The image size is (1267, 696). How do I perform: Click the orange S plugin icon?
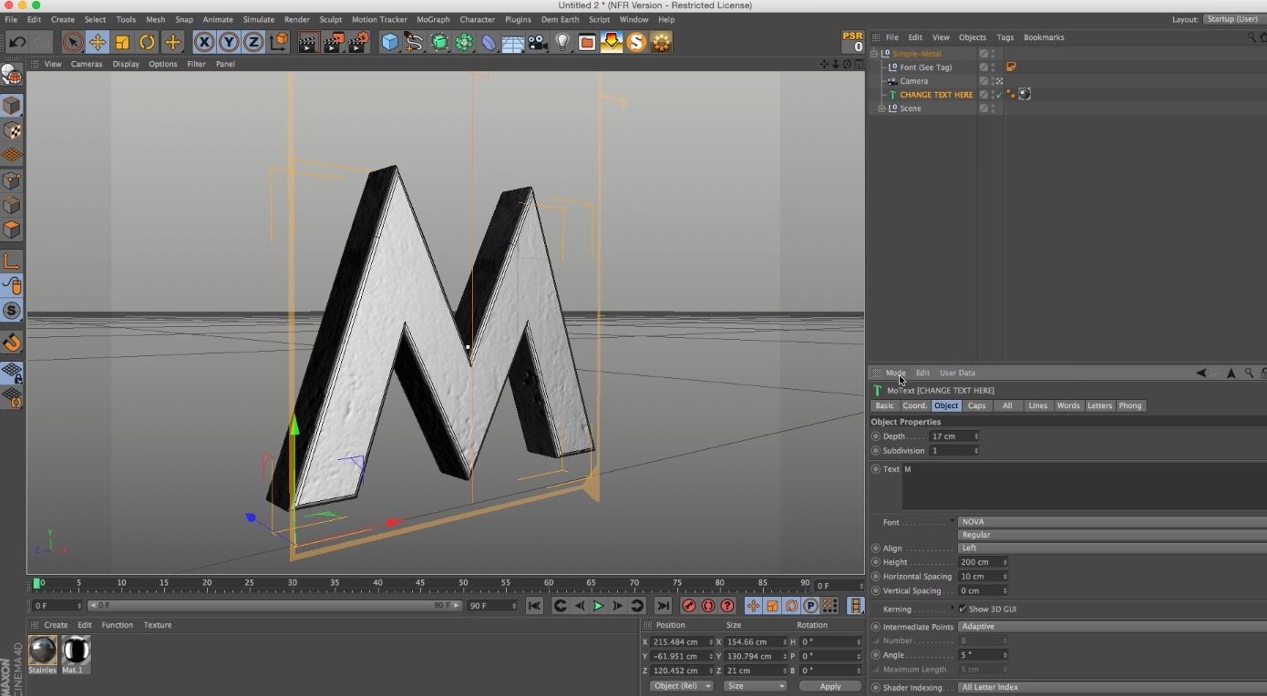(x=636, y=42)
